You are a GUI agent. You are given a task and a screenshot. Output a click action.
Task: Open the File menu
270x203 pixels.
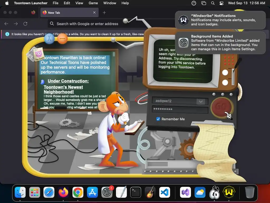[55, 3]
